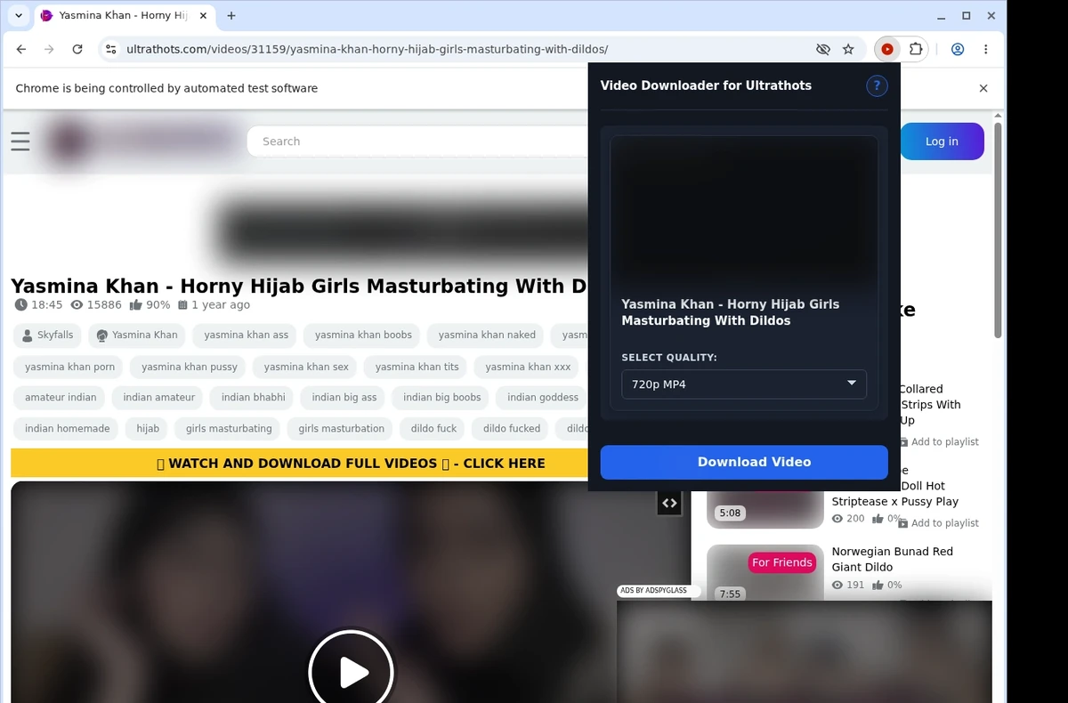Open the Yasmina Khan model tag

(x=137, y=335)
